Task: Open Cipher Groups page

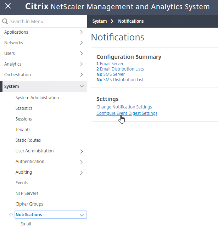Action: tap(29, 204)
